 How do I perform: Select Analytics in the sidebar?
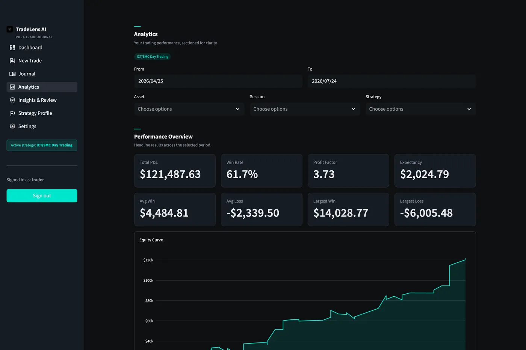42,87
